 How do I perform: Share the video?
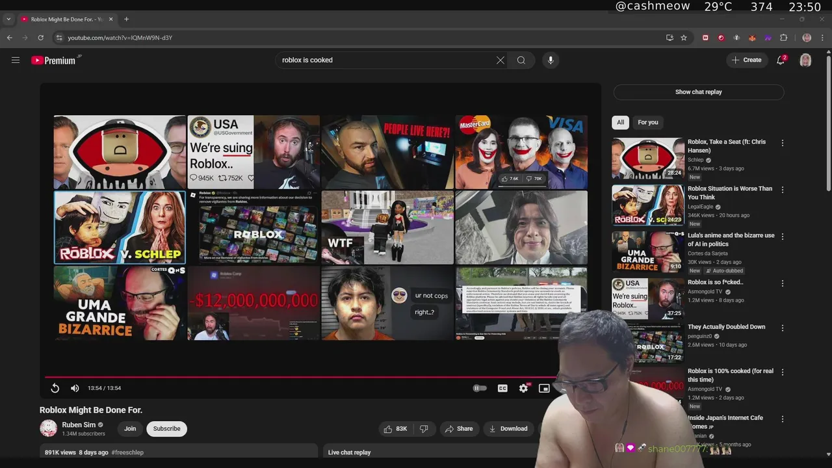point(459,428)
